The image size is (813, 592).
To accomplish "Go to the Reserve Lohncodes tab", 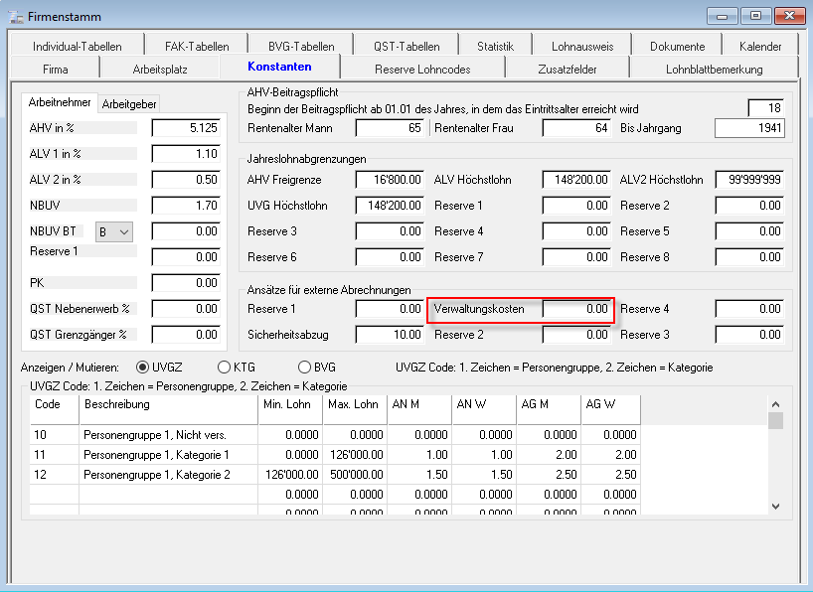I will (422, 69).
